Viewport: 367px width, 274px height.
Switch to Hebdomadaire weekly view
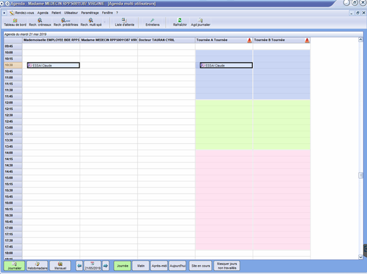[37, 265]
